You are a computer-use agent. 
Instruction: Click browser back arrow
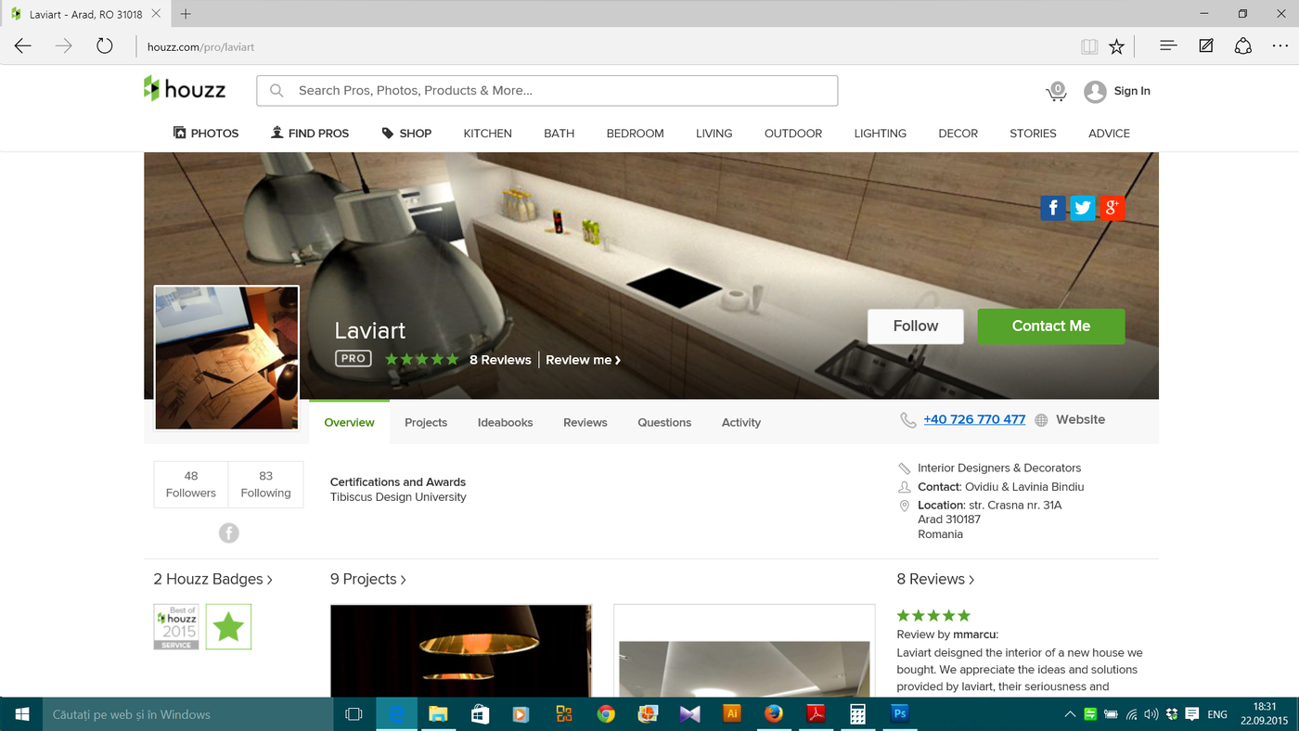23,46
